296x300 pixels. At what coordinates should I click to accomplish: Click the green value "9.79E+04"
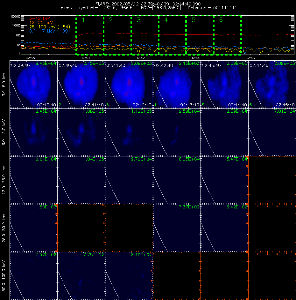[x=141, y=159]
